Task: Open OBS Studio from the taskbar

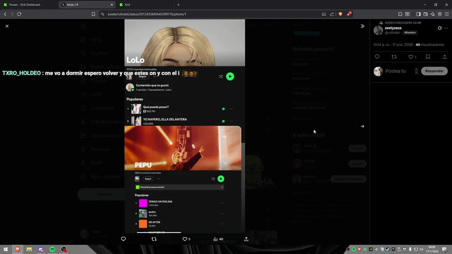Action: pyautogui.click(x=64, y=249)
